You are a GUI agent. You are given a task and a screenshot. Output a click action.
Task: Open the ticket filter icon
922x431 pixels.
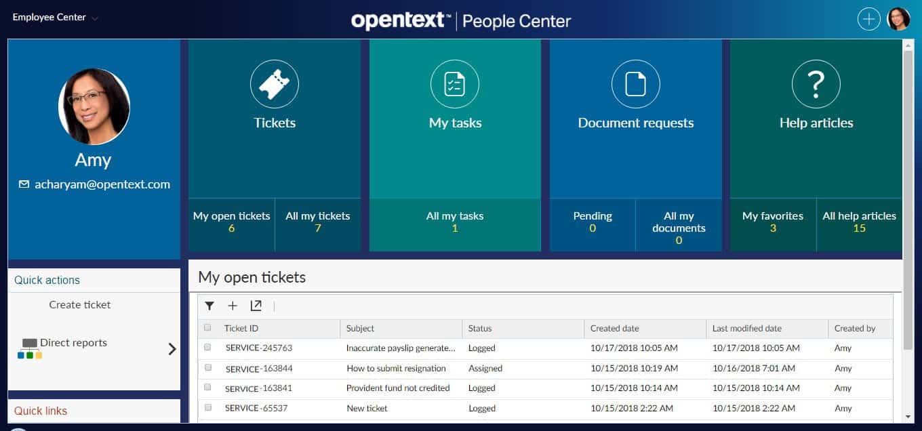[x=209, y=306]
